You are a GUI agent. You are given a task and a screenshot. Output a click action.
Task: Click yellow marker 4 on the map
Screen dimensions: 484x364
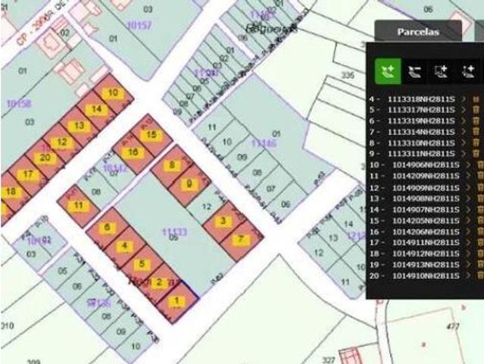(x=125, y=246)
